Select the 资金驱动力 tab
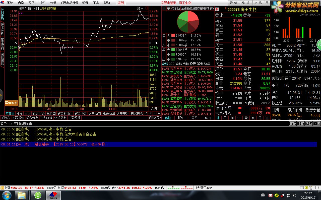321x200 pixels. pos(65,113)
